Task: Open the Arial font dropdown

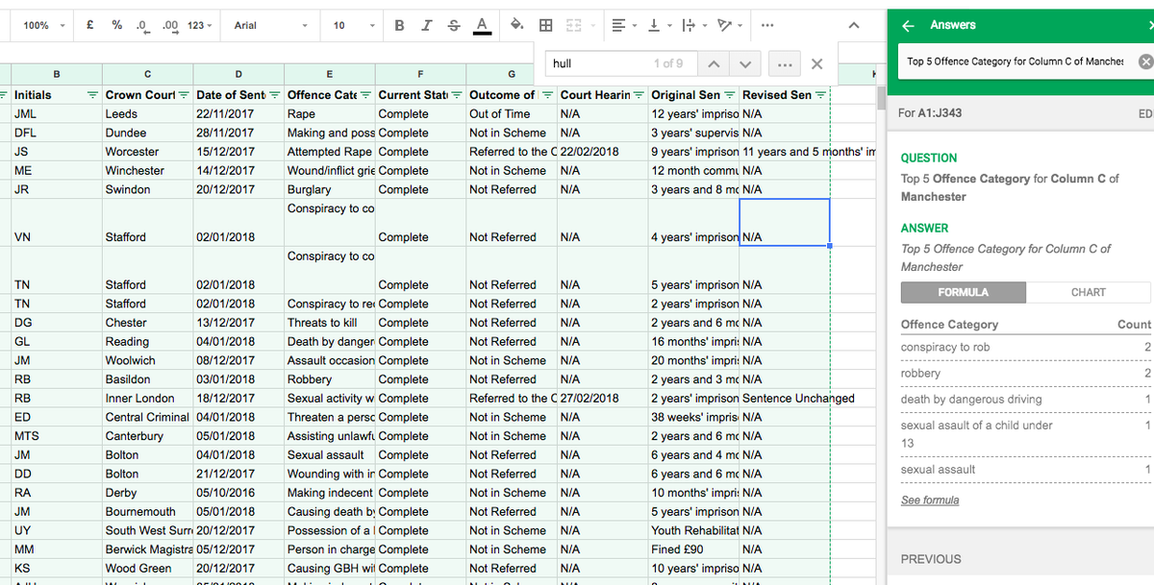Action: pyautogui.click(x=269, y=26)
